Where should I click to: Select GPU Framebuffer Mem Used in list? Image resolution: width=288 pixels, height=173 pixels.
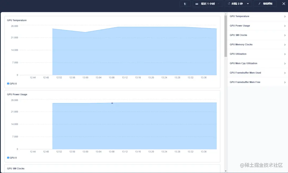258,73
